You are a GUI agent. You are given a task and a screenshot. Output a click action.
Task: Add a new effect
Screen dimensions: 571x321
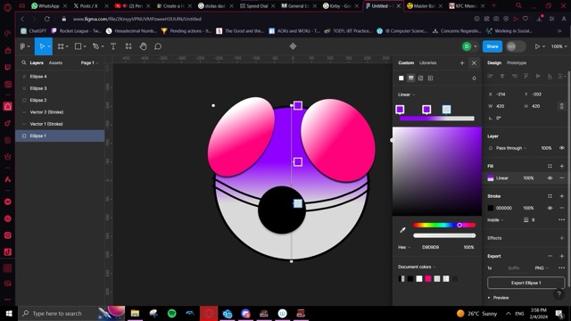point(561,238)
